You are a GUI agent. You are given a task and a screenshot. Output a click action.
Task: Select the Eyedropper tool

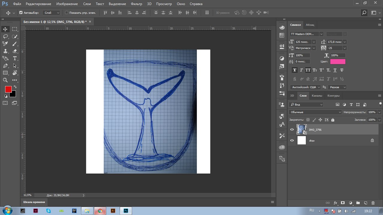[5, 44]
